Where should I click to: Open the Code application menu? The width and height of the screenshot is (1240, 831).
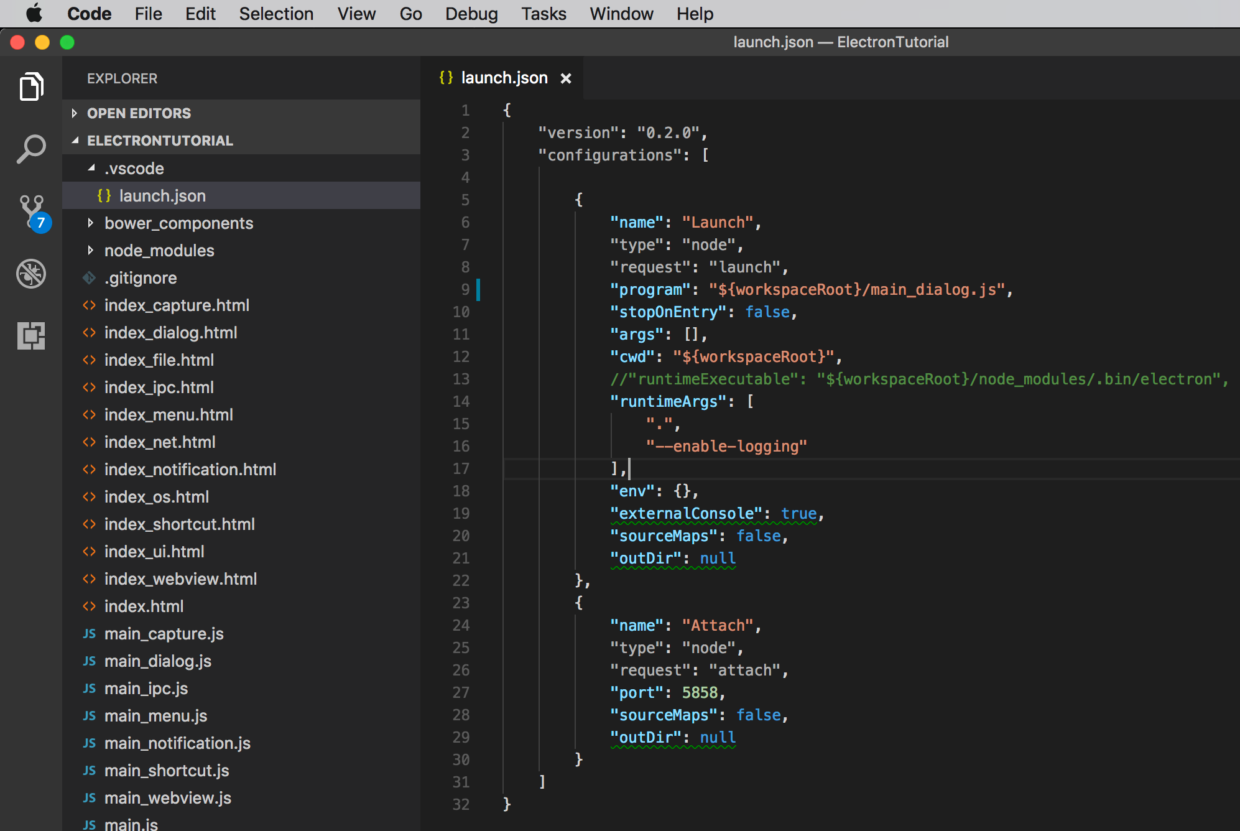tap(90, 14)
